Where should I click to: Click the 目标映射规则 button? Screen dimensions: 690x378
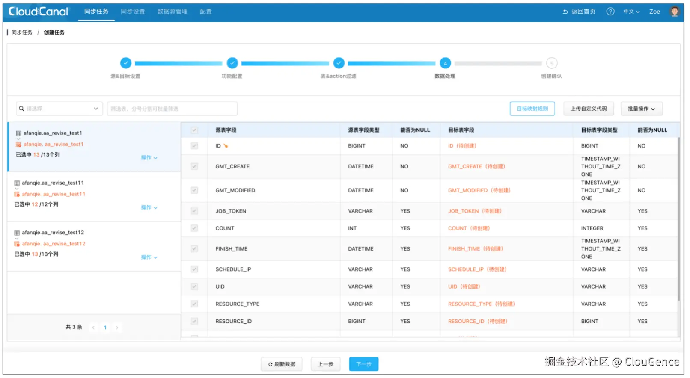coord(532,109)
